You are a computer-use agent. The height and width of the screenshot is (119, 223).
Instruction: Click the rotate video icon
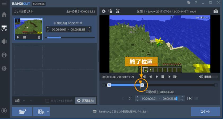pos(110,11)
